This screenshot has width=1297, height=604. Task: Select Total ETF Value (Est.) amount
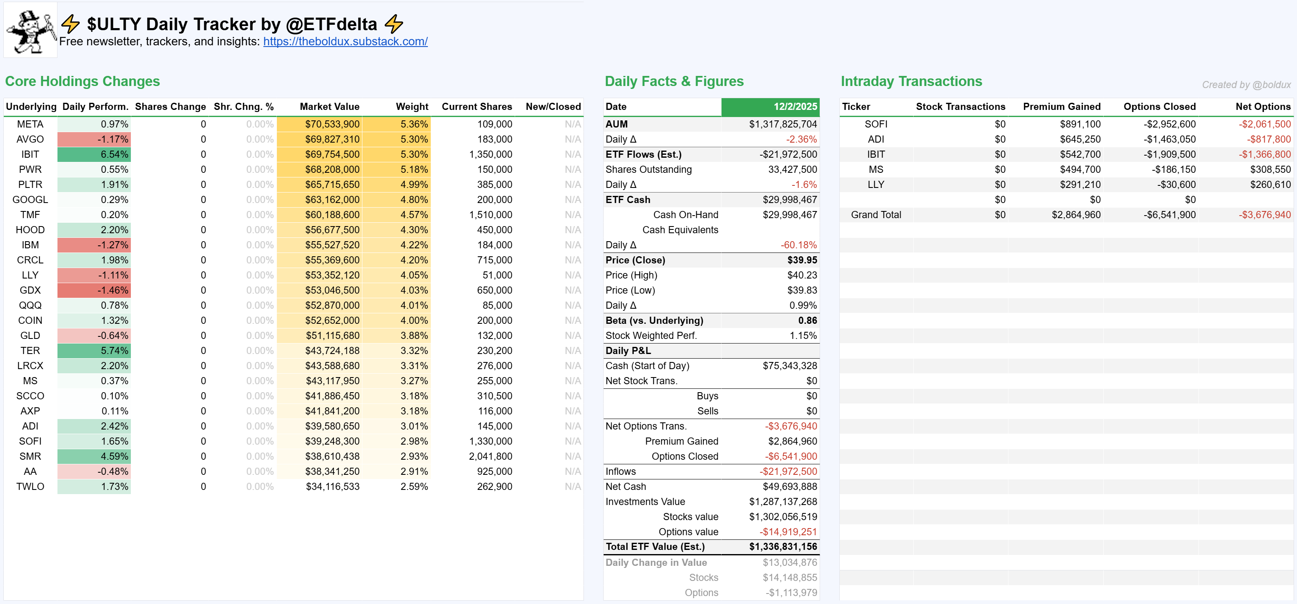(x=782, y=547)
